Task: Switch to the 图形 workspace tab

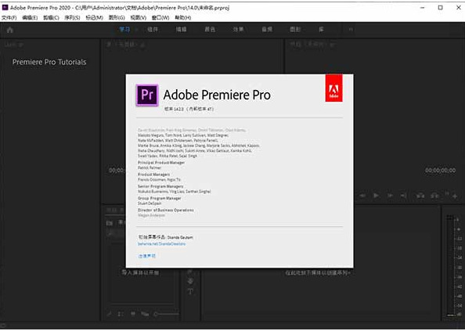Action: (x=295, y=29)
